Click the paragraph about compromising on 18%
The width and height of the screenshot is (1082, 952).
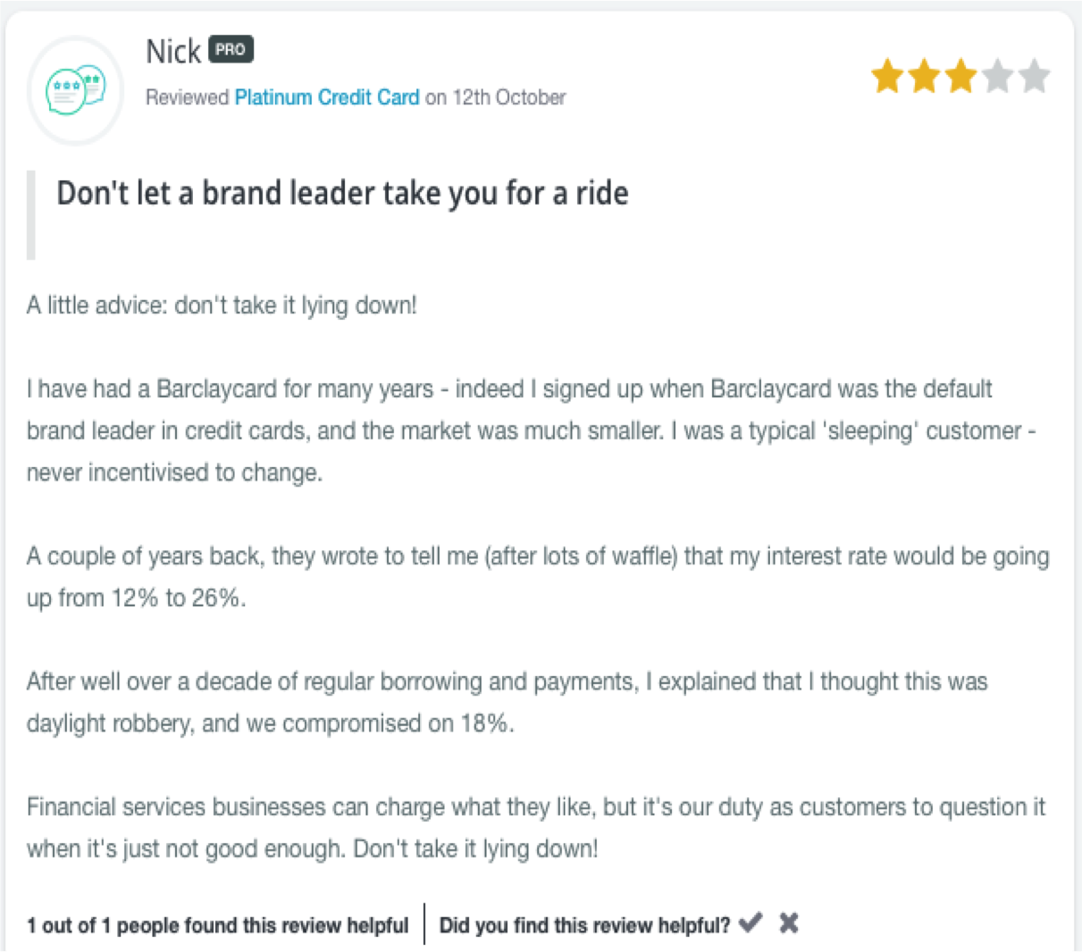[x=507, y=702]
